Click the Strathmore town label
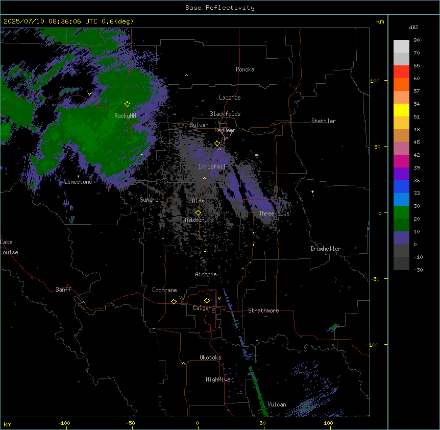440x430 pixels. [x=263, y=310]
